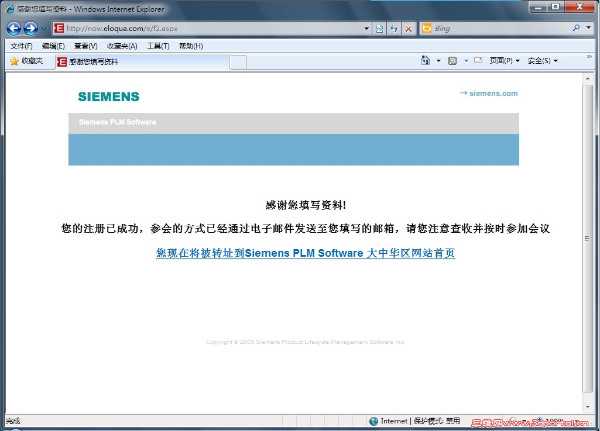Expand the command bar overflow chevrons
The image size is (600, 431).
click(589, 57)
